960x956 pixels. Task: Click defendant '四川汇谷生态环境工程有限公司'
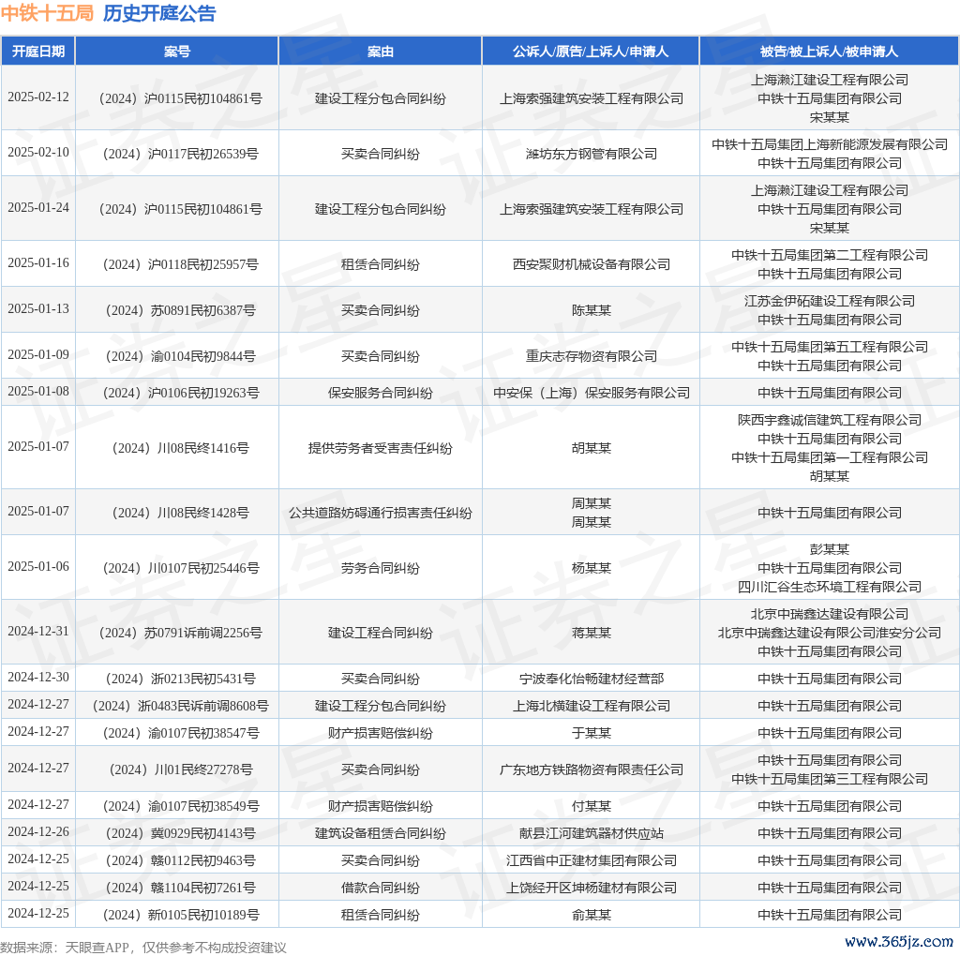coord(829,587)
